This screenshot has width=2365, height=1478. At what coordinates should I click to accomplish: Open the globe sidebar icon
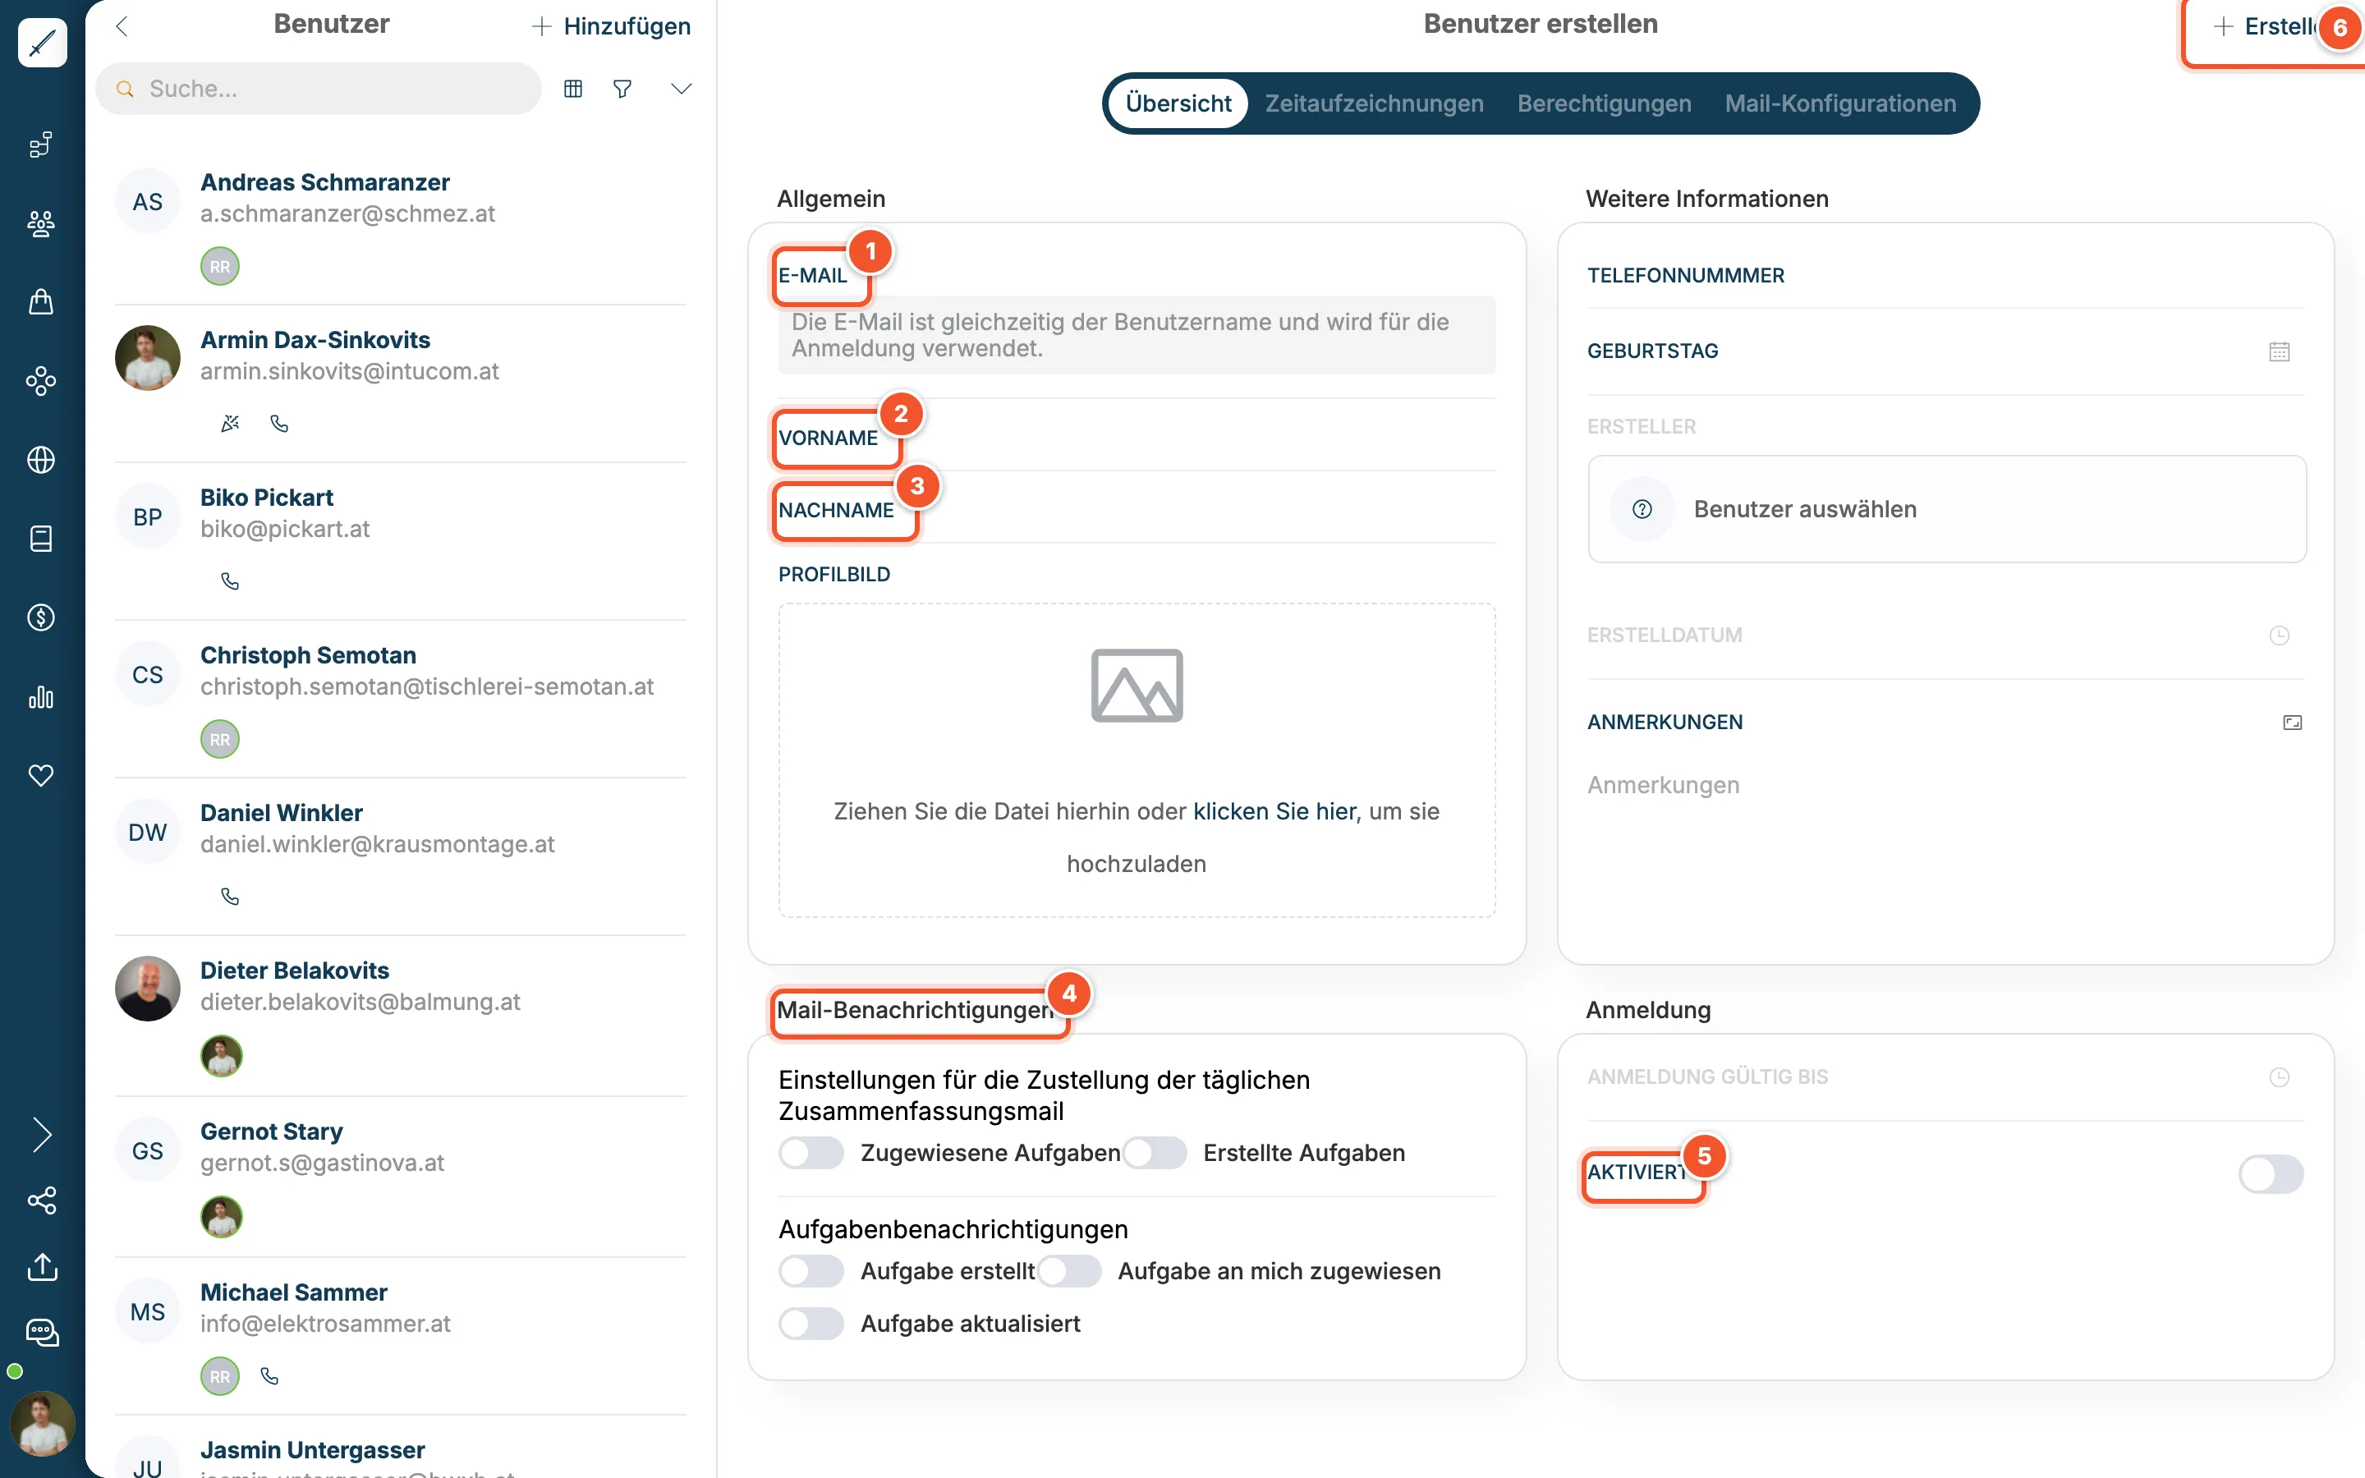click(41, 460)
